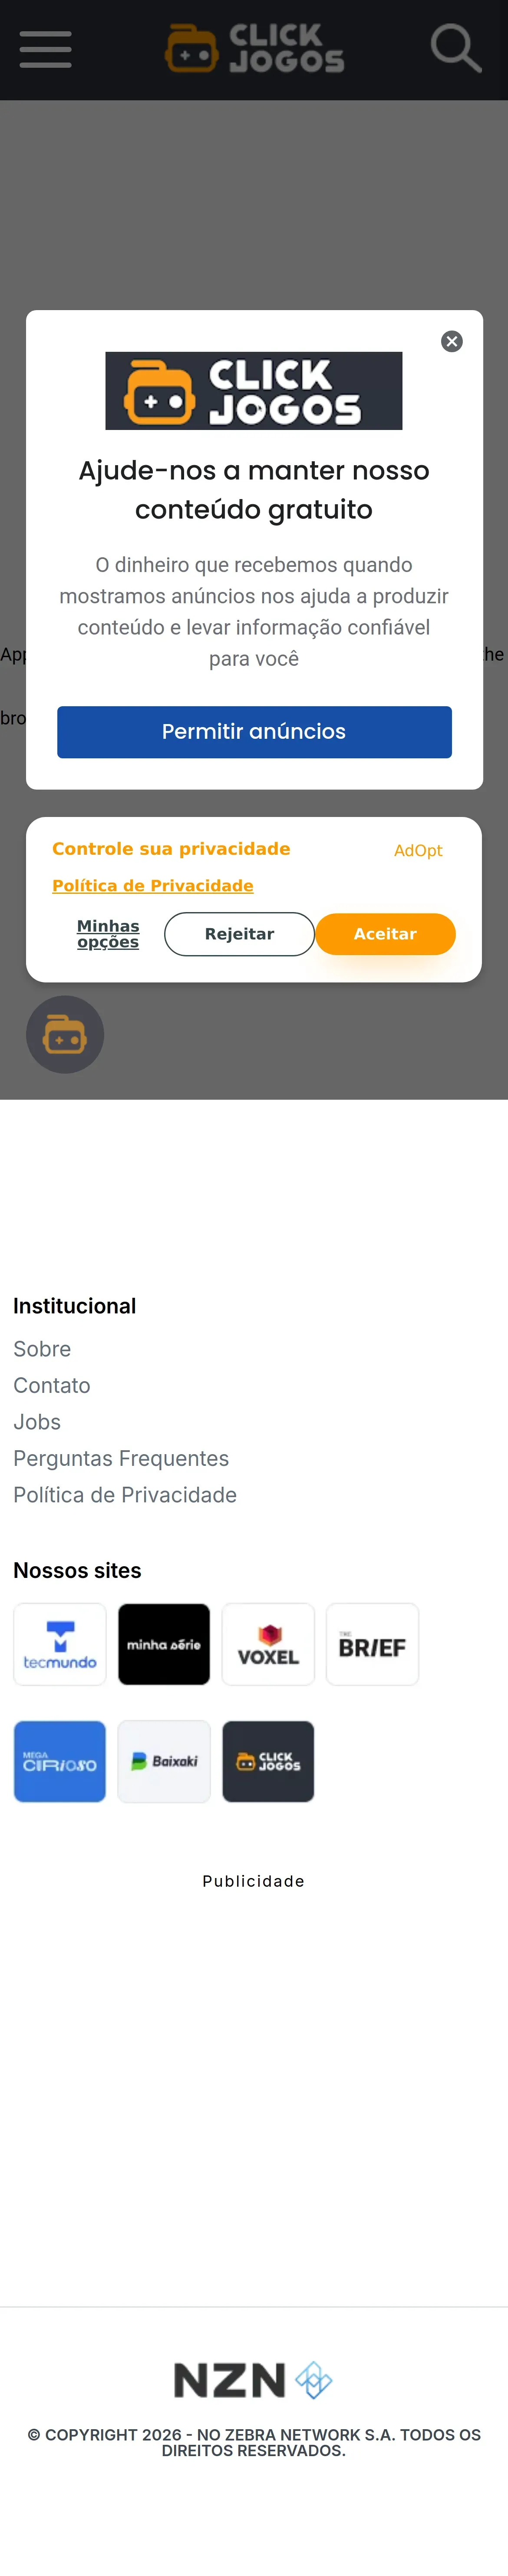The image size is (508, 2576).
Task: Open the Baixaki site tile
Action: click(x=164, y=1762)
